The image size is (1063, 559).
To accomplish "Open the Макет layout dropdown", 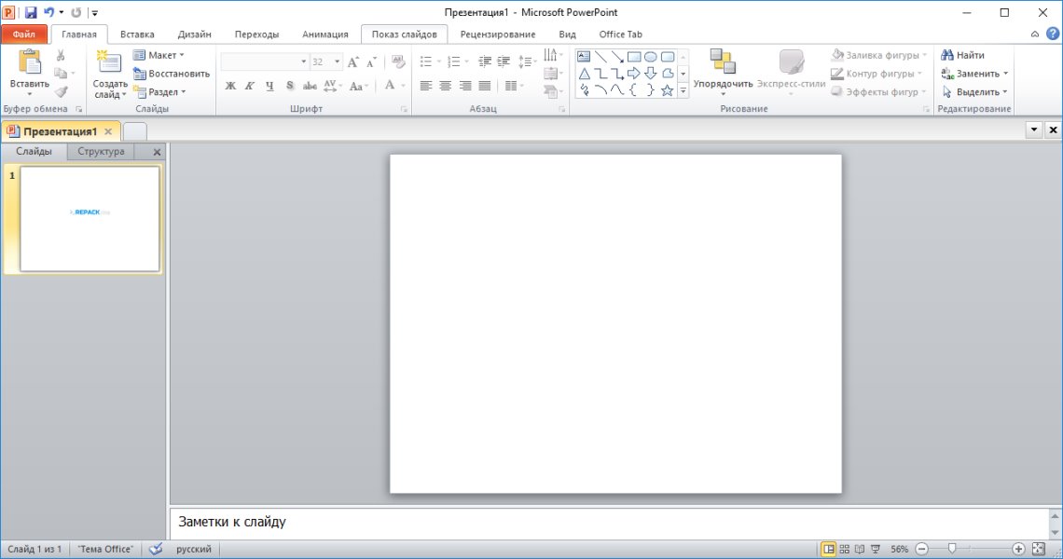I will pyautogui.click(x=159, y=55).
